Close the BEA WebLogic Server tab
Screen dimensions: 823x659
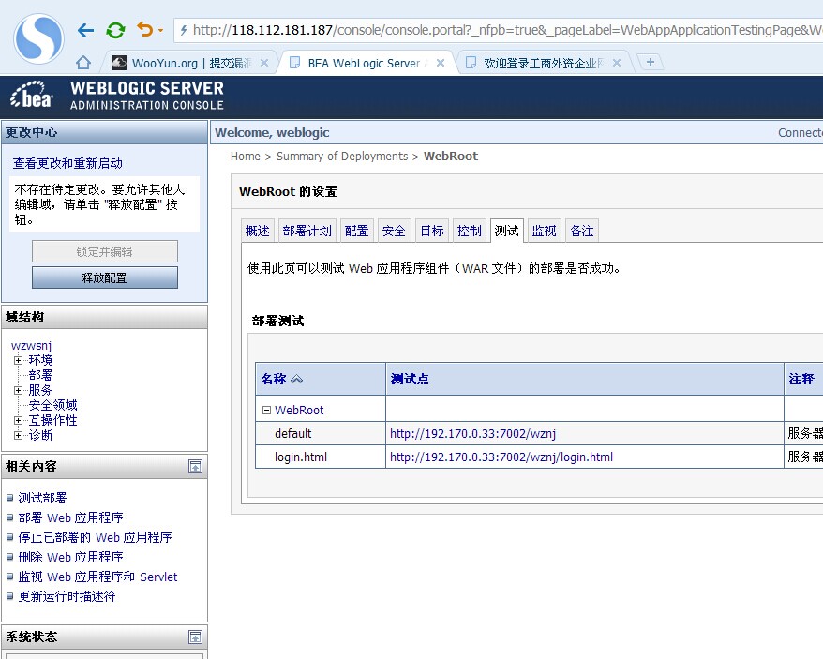point(441,63)
